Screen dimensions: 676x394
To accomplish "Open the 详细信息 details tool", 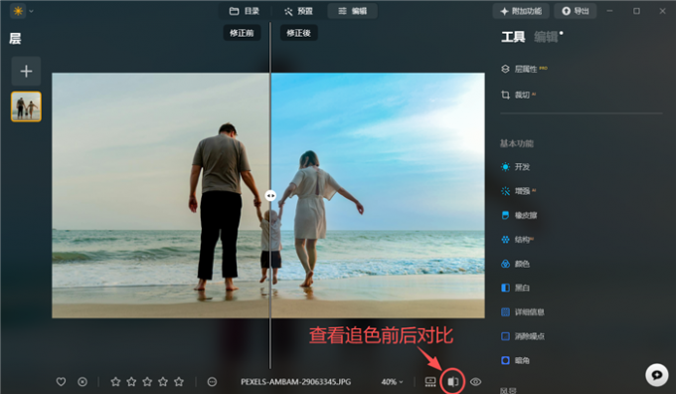I will tap(523, 312).
